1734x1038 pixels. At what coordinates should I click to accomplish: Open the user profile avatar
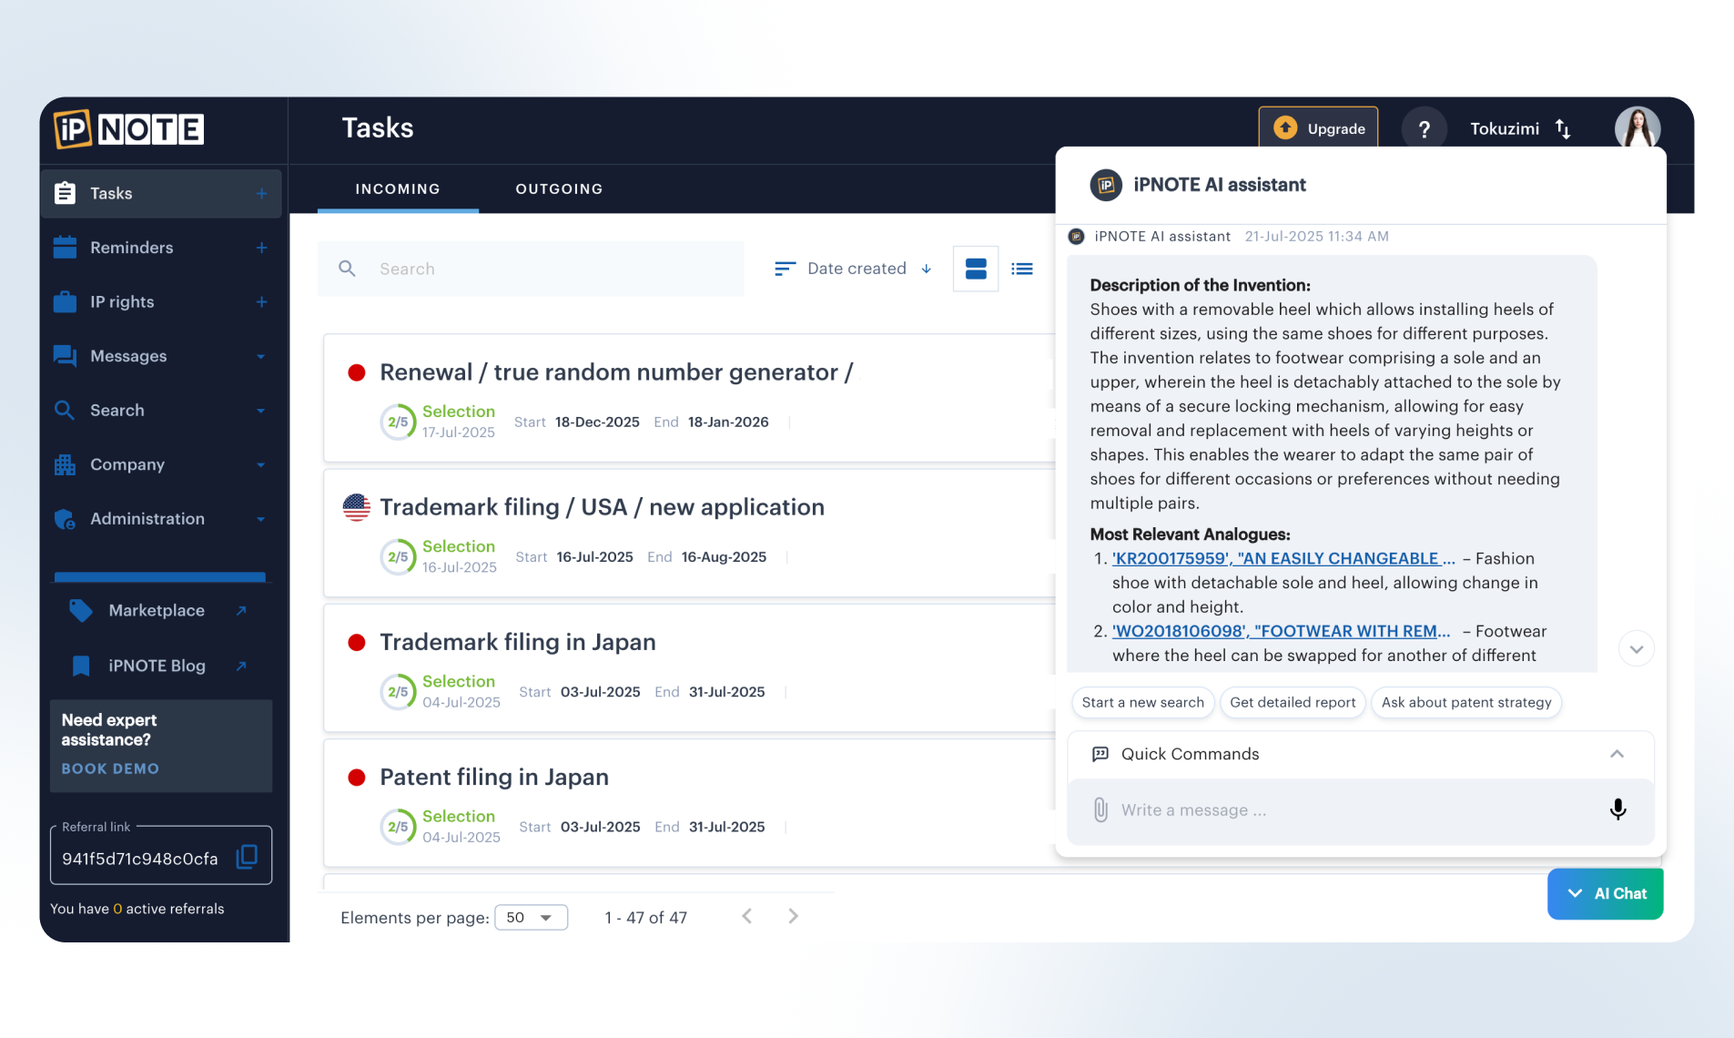(1637, 128)
